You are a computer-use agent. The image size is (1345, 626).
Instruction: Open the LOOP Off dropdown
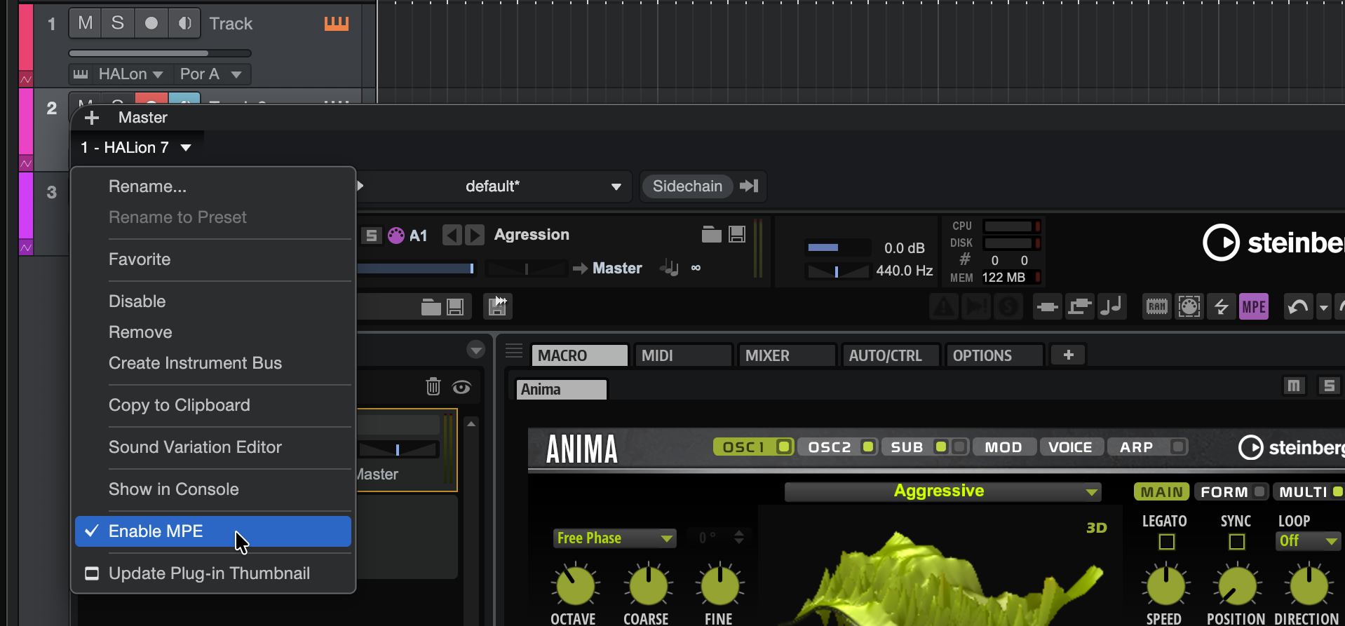point(1309,541)
